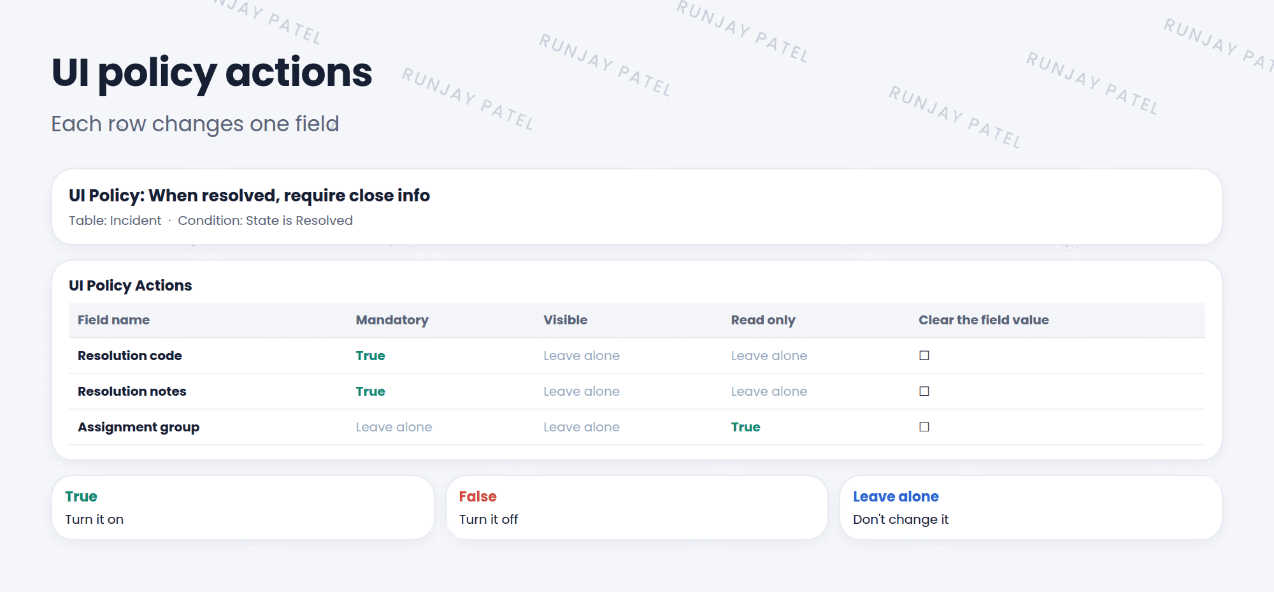Click Visible Leave alone for Resolution notes

[582, 391]
